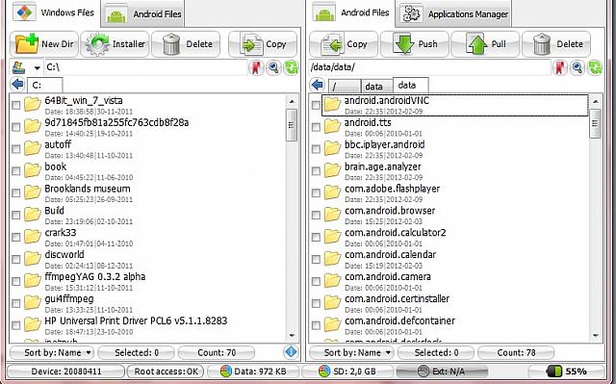Click down arrow of Windows list scrollbar

(x=292, y=336)
